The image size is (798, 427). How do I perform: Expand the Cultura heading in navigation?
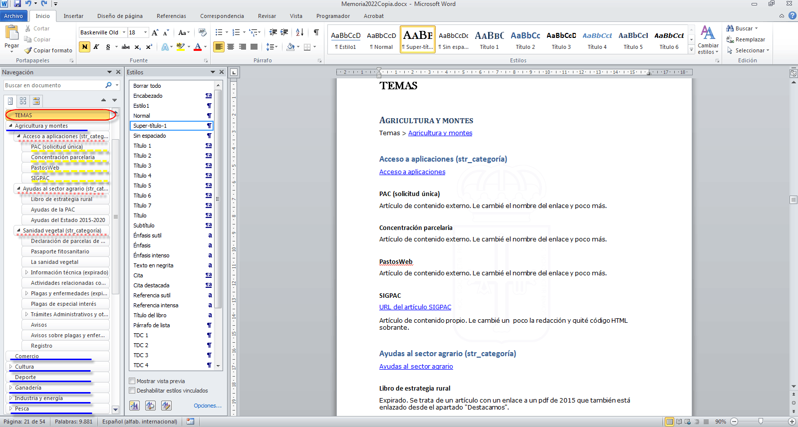pyautogui.click(x=11, y=367)
